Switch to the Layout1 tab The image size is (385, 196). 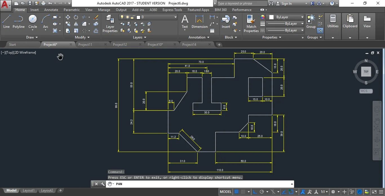(x=28, y=190)
